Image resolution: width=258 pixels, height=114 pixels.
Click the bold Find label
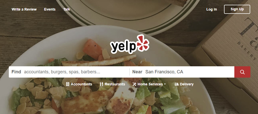click(x=16, y=72)
